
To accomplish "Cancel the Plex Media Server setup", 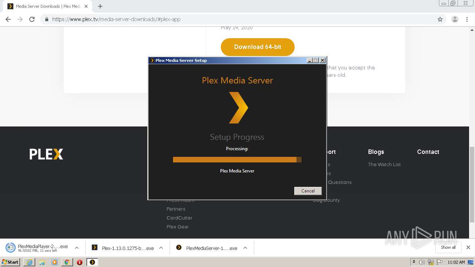I will 308,191.
